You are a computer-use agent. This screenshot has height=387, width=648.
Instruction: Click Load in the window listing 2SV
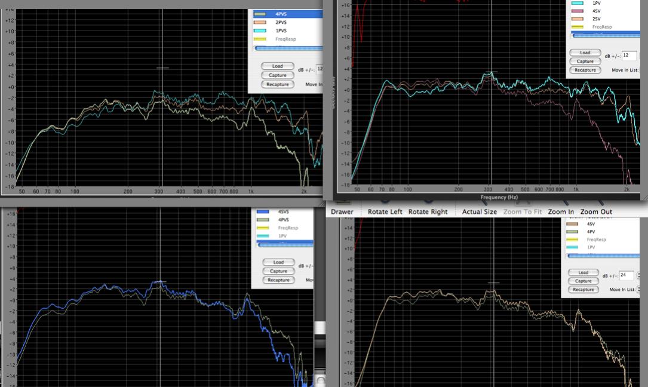coord(585,53)
